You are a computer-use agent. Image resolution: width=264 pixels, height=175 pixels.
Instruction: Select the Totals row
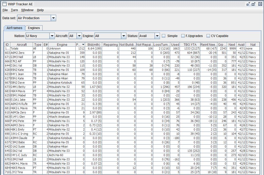click(x=132, y=48)
